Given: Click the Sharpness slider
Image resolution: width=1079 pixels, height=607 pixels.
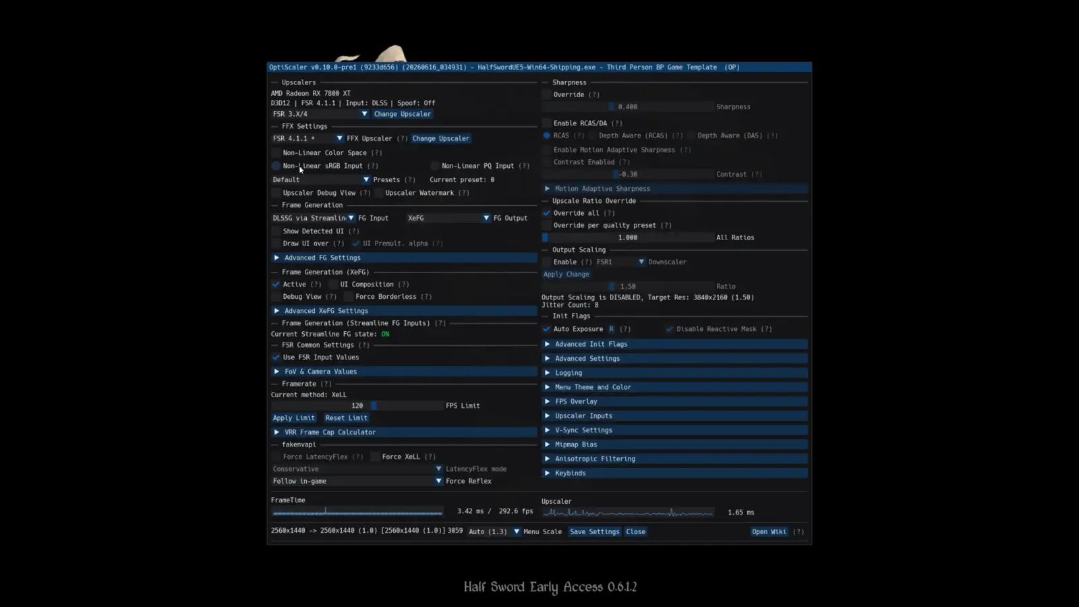Looking at the screenshot, I should (x=628, y=107).
